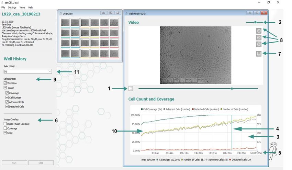Click the zoom out icon beside video
This screenshot has height=170, width=292.
coord(259,37)
